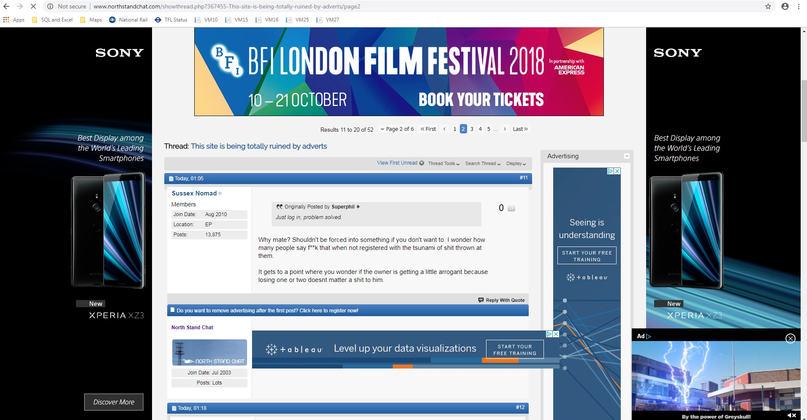Close the sidebar tableau ad
This screenshot has width=807, height=420.
click(617, 171)
